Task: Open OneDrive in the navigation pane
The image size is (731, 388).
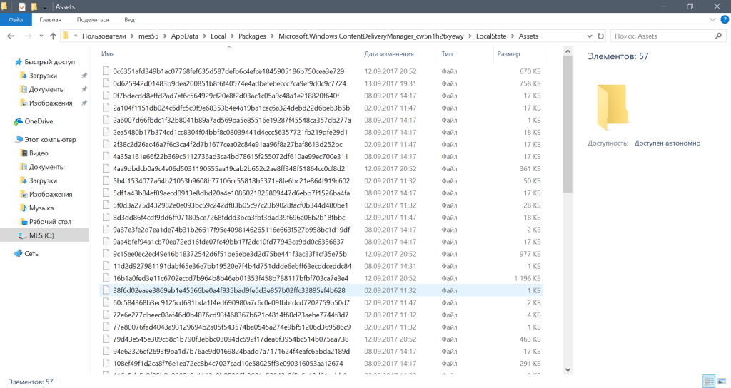Action: click(x=39, y=121)
